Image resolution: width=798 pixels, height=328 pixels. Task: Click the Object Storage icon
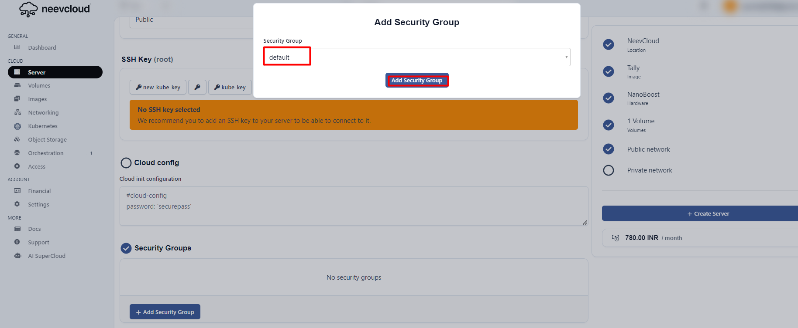(x=17, y=139)
